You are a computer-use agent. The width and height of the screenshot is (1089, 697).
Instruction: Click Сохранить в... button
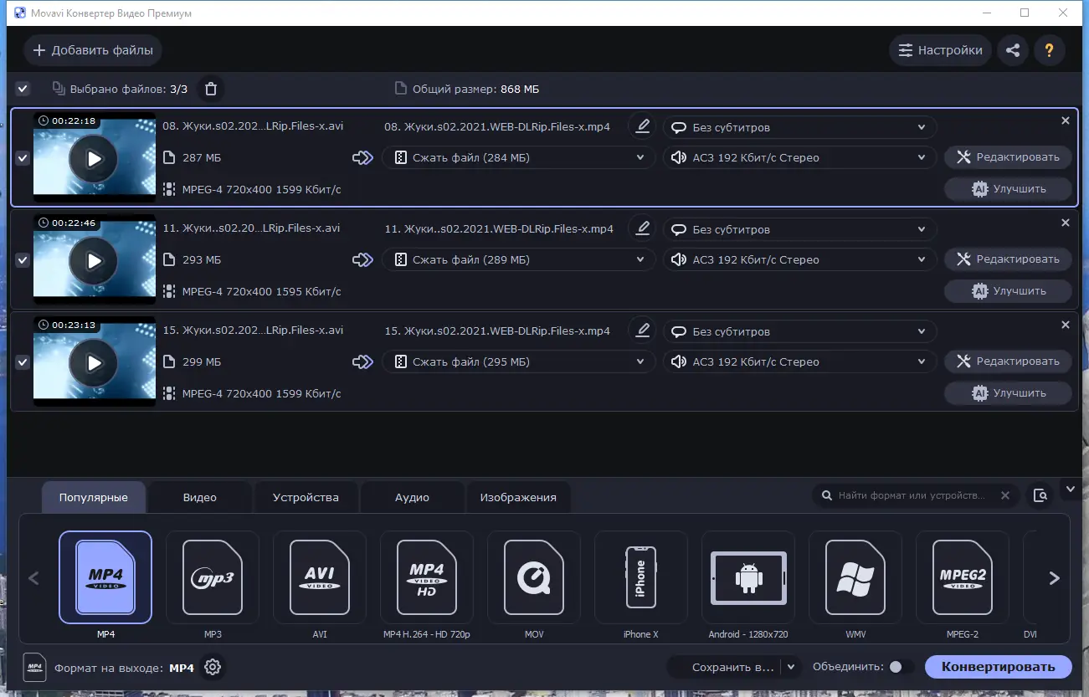click(x=725, y=667)
